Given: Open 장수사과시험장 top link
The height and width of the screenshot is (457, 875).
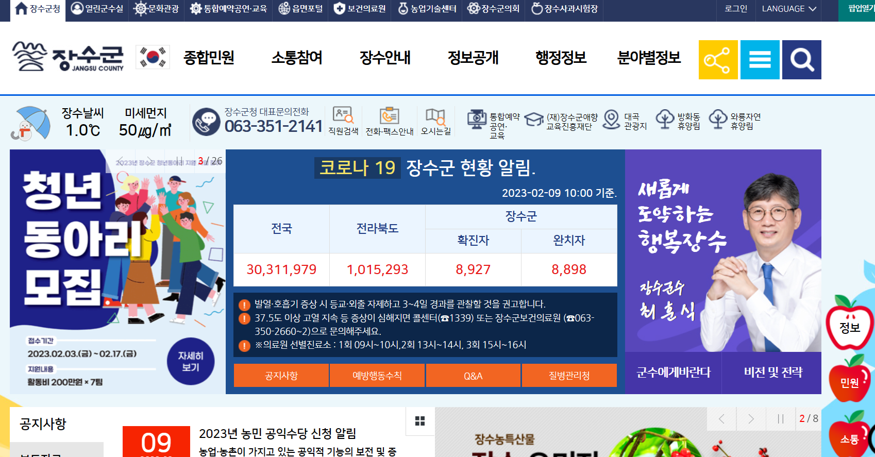Looking at the screenshot, I should (x=564, y=9).
